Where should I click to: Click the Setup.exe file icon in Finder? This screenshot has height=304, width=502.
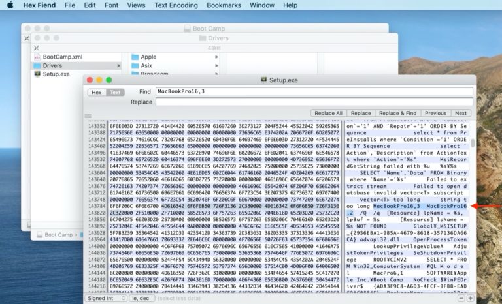point(37,74)
